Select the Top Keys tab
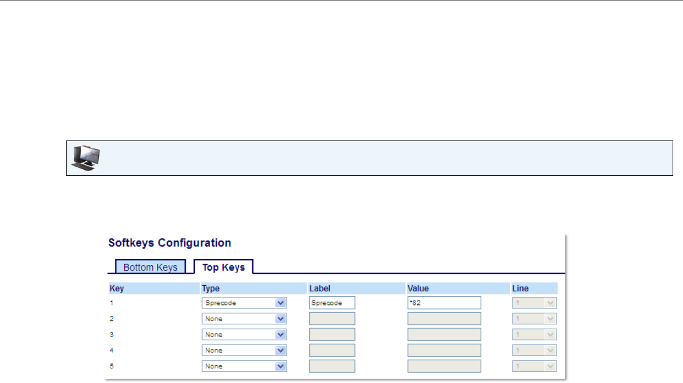This screenshot has width=683, height=383. click(x=223, y=267)
